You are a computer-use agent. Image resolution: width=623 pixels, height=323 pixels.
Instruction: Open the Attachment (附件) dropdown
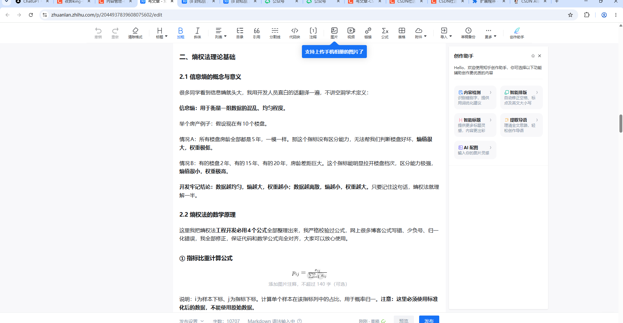(x=421, y=33)
